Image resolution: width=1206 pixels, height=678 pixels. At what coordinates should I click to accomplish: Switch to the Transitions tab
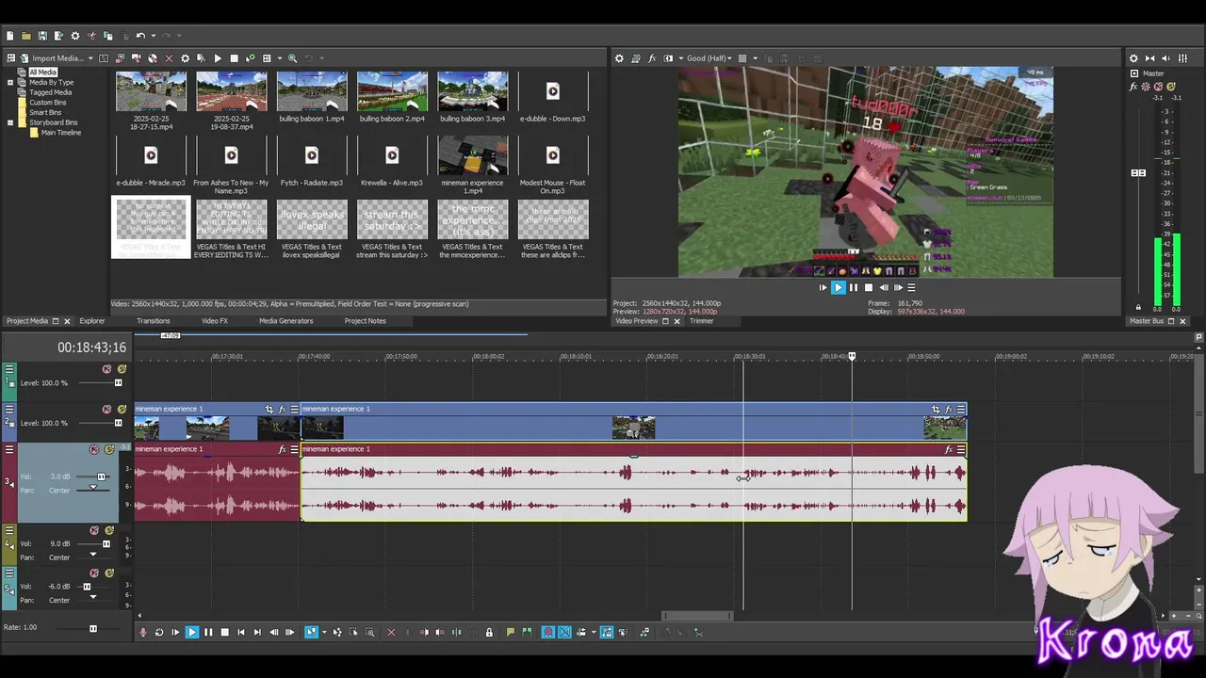153,321
